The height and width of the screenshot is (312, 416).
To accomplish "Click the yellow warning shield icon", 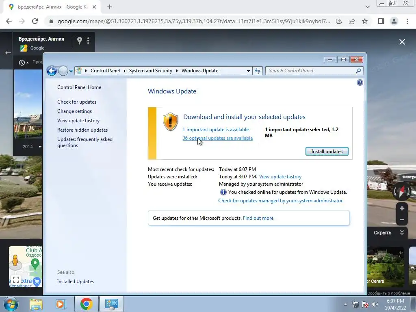I will click(170, 121).
